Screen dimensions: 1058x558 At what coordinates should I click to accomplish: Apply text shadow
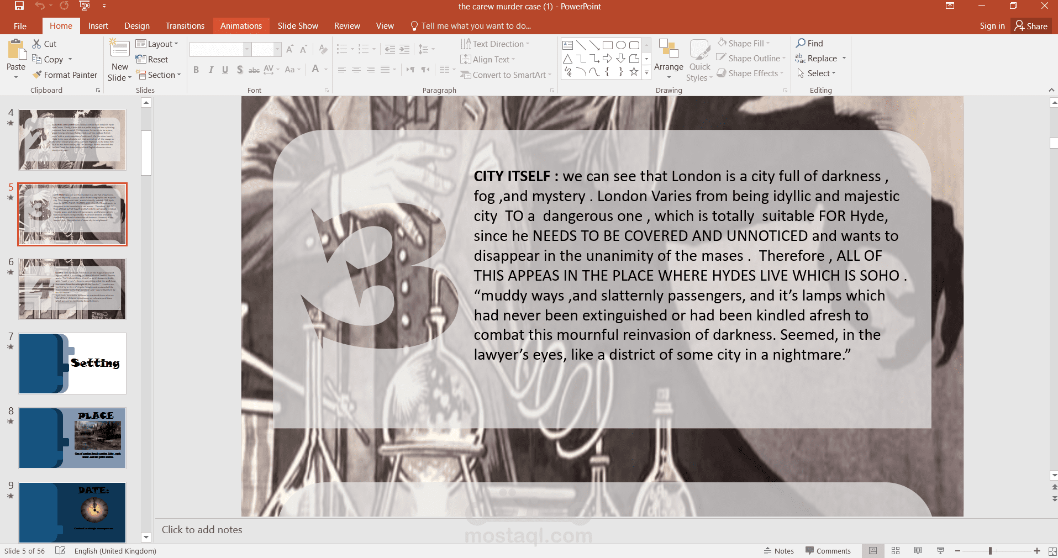pyautogui.click(x=239, y=70)
